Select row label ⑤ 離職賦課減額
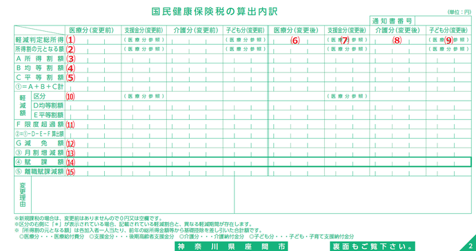The height and width of the screenshot is (251, 476). 39,172
